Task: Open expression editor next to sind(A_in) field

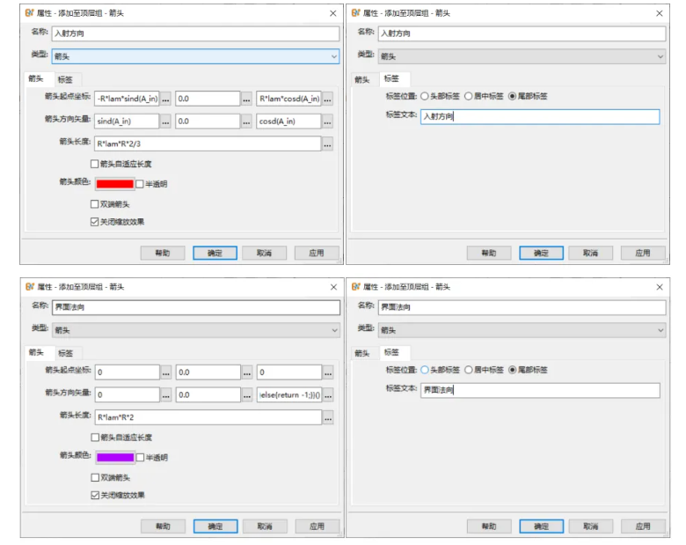Action: [x=165, y=122]
